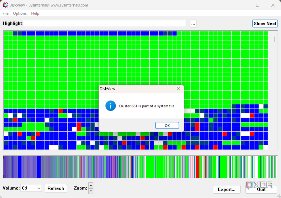Click the Export... button
The height and width of the screenshot is (198, 281).
click(227, 189)
